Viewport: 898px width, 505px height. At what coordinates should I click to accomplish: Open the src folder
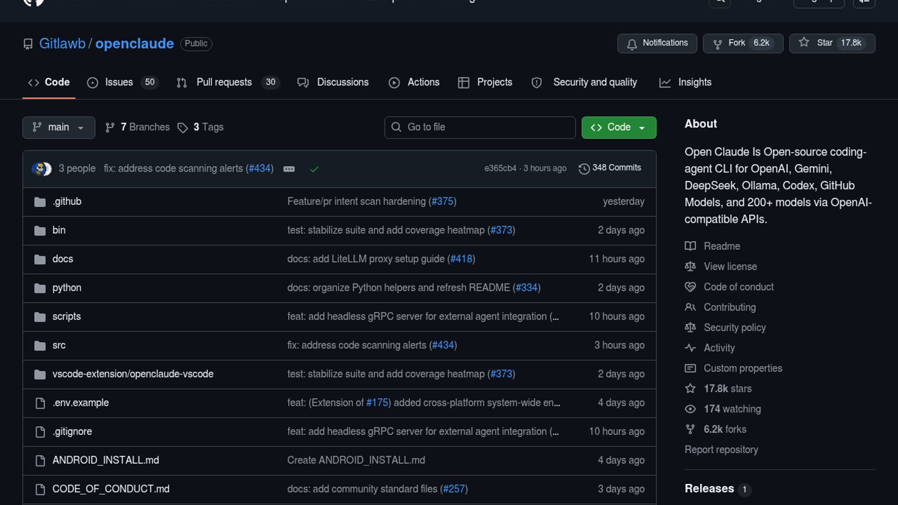[x=59, y=346]
